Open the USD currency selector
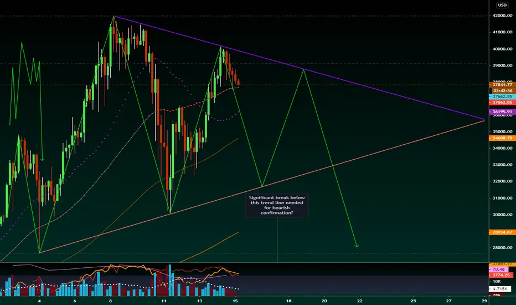This screenshot has height=305, width=516. click(502, 5)
